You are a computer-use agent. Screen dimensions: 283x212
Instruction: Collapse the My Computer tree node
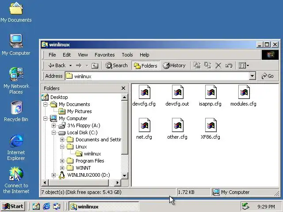pos(45,118)
